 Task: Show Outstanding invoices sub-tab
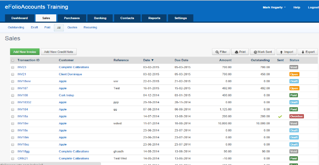16,27
